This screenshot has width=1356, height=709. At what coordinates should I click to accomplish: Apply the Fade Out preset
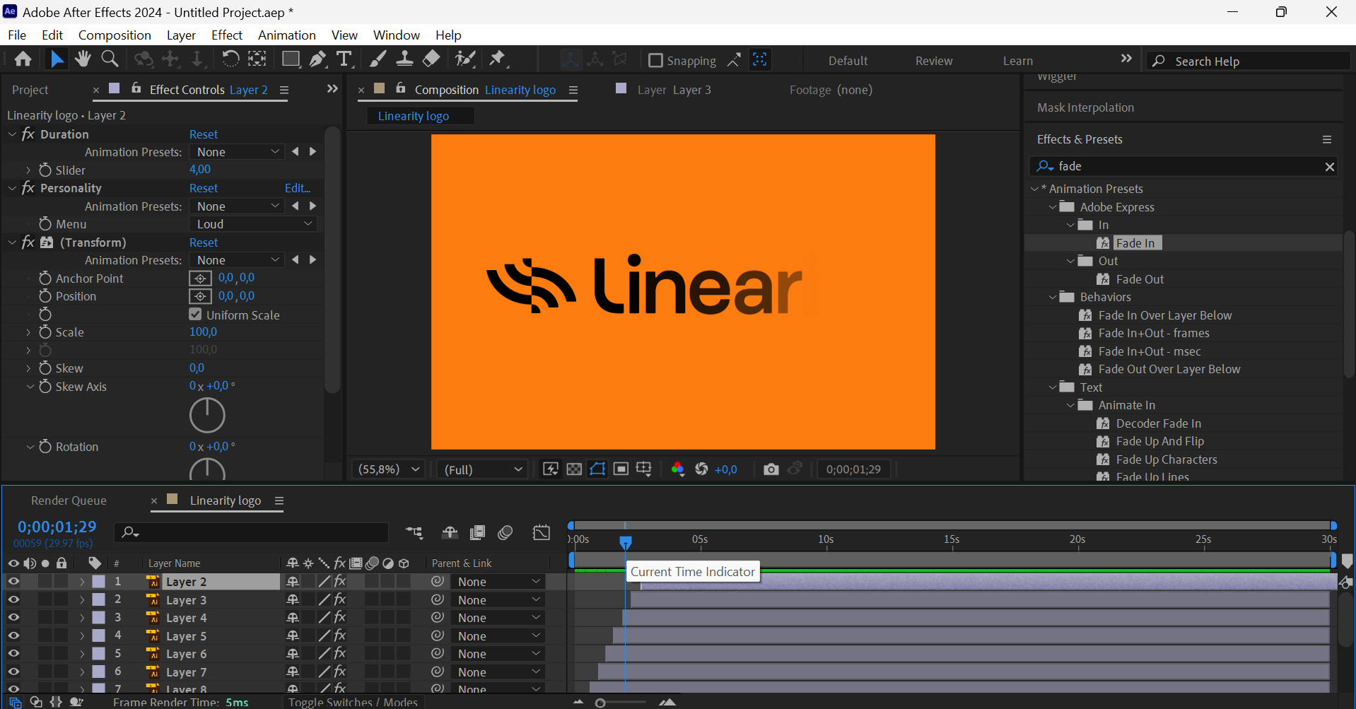(x=1140, y=279)
